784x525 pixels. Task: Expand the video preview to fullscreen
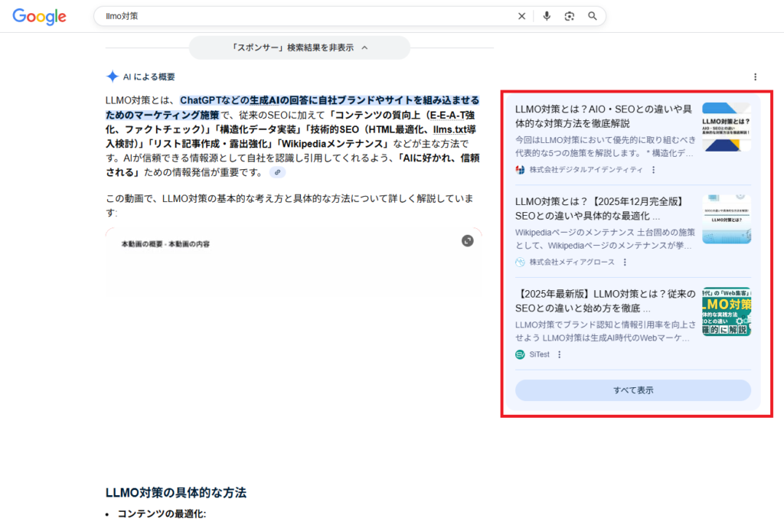(468, 240)
